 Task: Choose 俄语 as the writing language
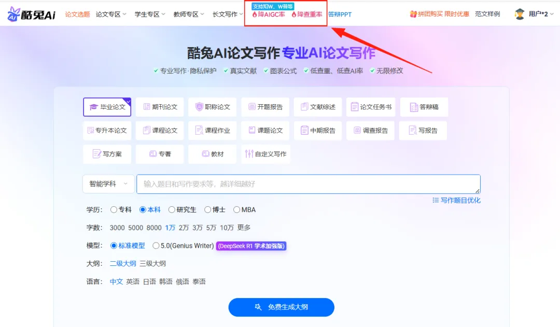[182, 282]
